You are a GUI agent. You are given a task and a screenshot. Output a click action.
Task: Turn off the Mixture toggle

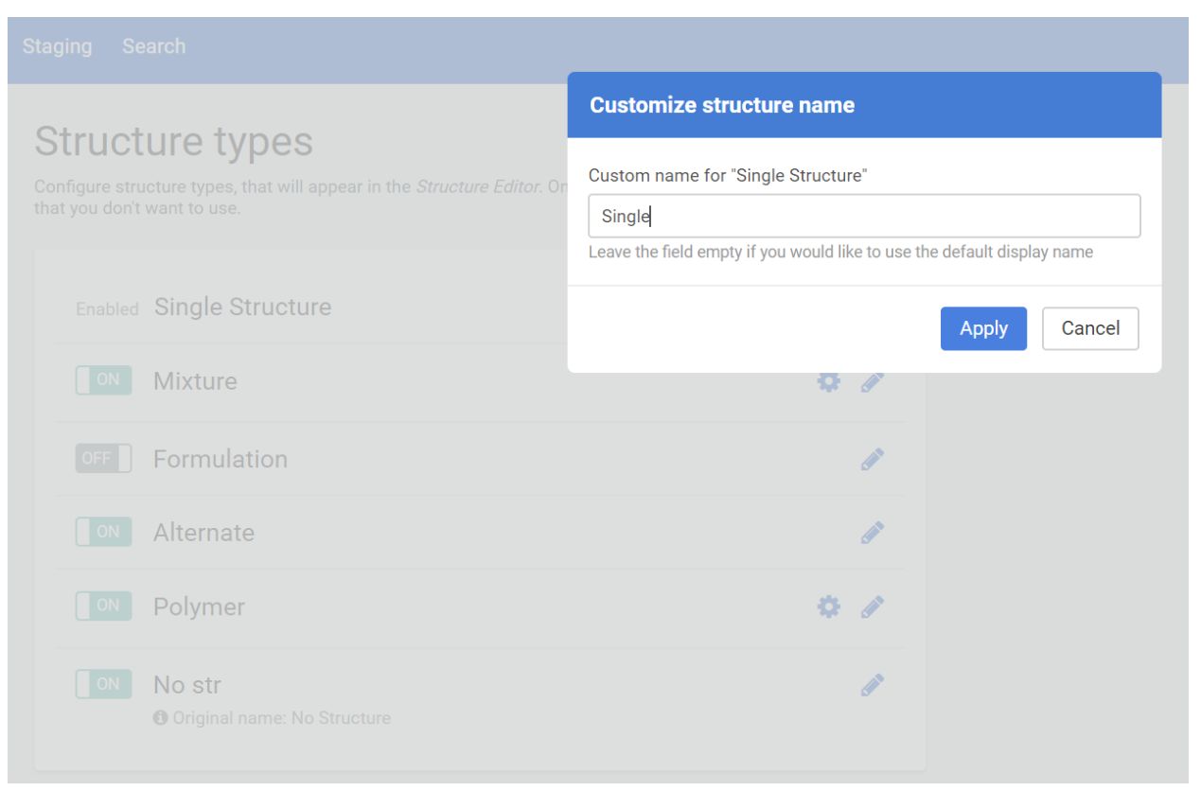103,380
